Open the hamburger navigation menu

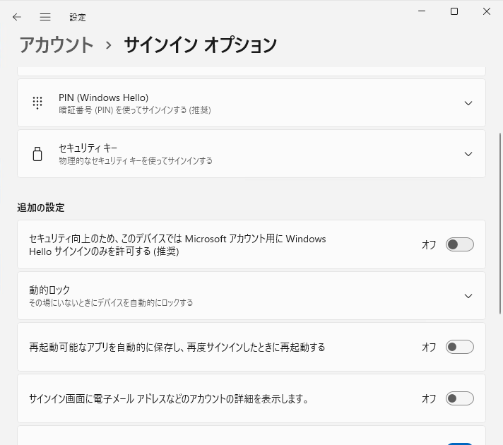[x=45, y=17]
